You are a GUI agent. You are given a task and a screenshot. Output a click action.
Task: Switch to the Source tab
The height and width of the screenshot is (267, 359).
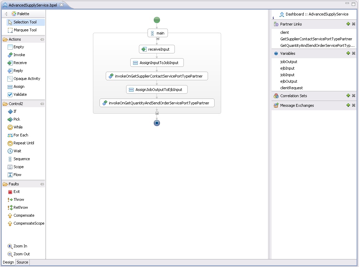(x=22, y=262)
